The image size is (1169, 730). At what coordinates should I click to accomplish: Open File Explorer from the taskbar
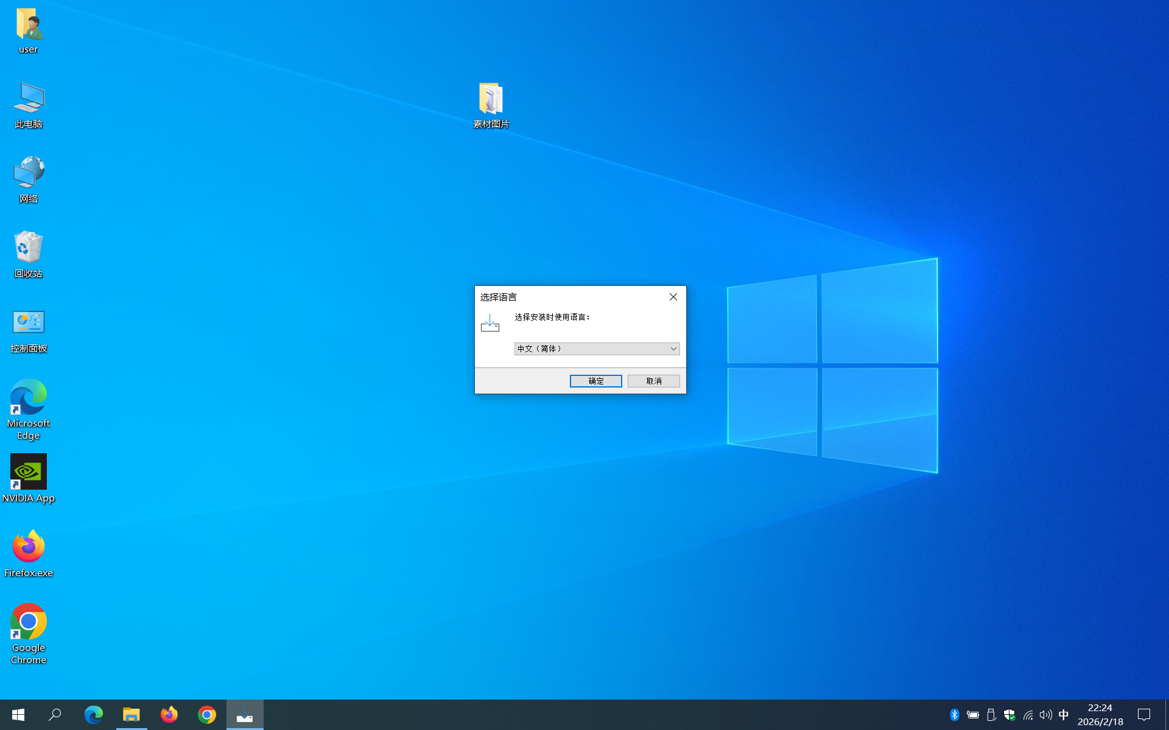(x=132, y=715)
